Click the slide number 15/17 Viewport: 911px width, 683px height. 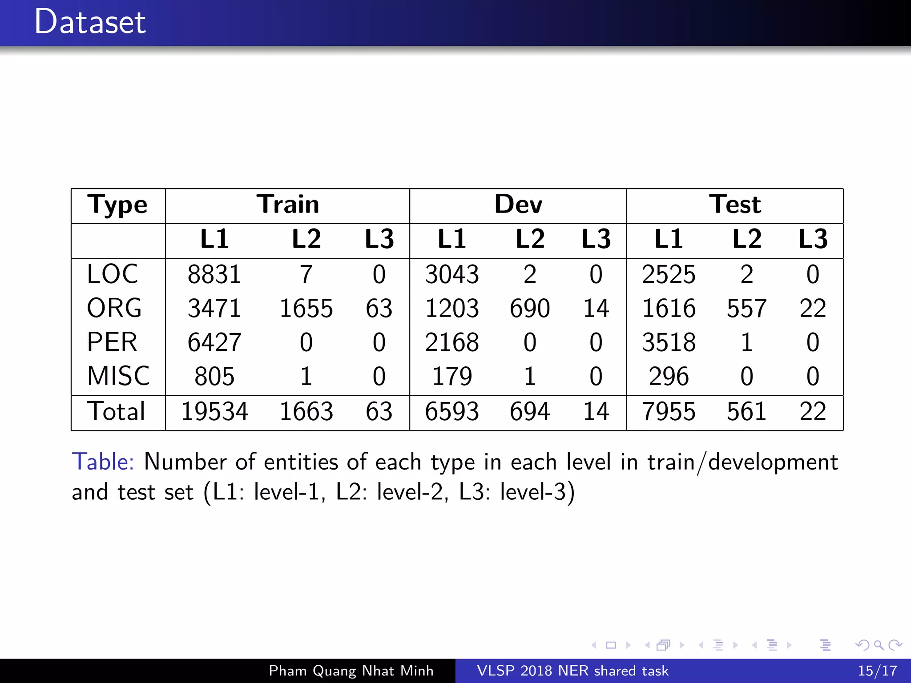[877, 671]
